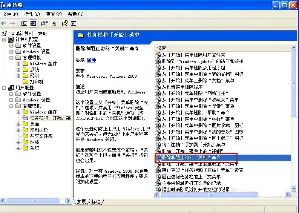Click the settings list scroll down arrow
The image size is (299, 213).
pos(294,188)
